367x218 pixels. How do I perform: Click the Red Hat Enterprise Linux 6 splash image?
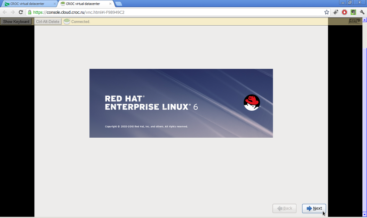pyautogui.click(x=181, y=103)
